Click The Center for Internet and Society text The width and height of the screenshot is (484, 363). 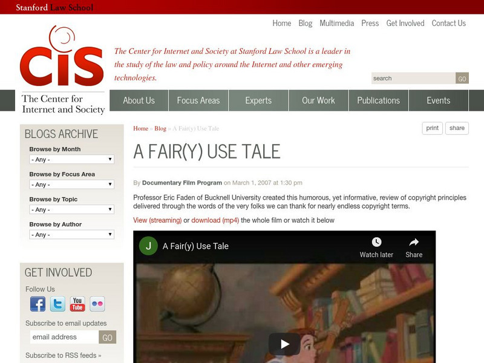64,104
